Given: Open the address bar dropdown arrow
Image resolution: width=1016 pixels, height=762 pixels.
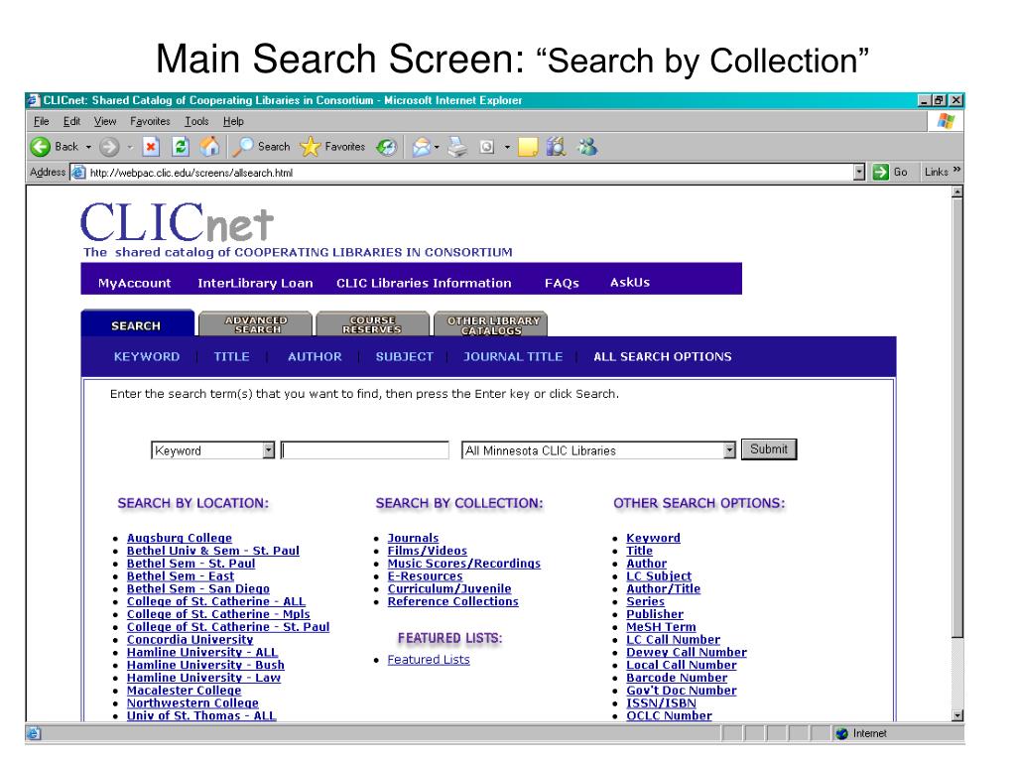Looking at the screenshot, I should [859, 172].
